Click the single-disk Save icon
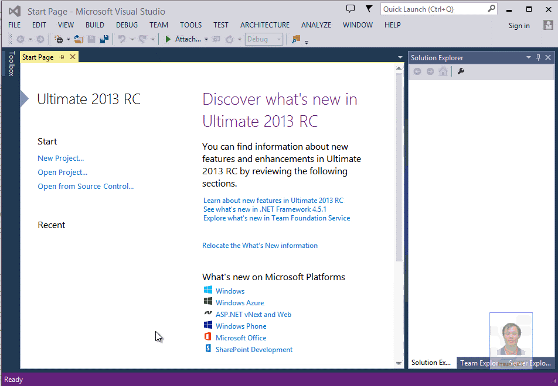 [x=91, y=39]
